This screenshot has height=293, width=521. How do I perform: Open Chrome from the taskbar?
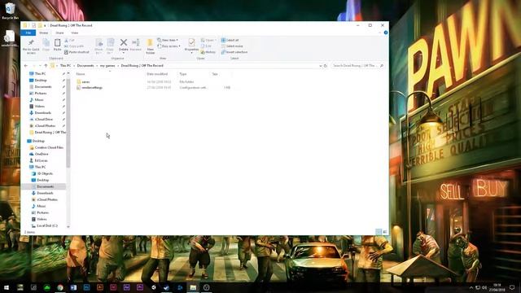[60, 287]
